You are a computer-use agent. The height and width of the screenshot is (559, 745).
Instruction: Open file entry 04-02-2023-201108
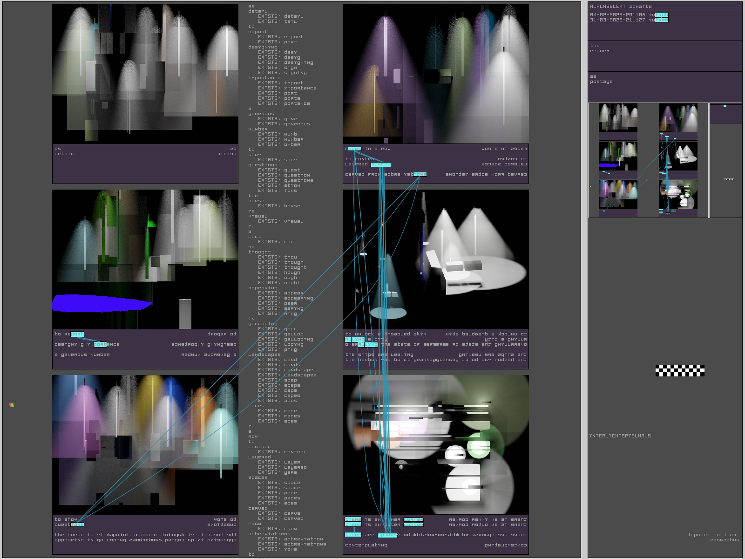(629, 15)
